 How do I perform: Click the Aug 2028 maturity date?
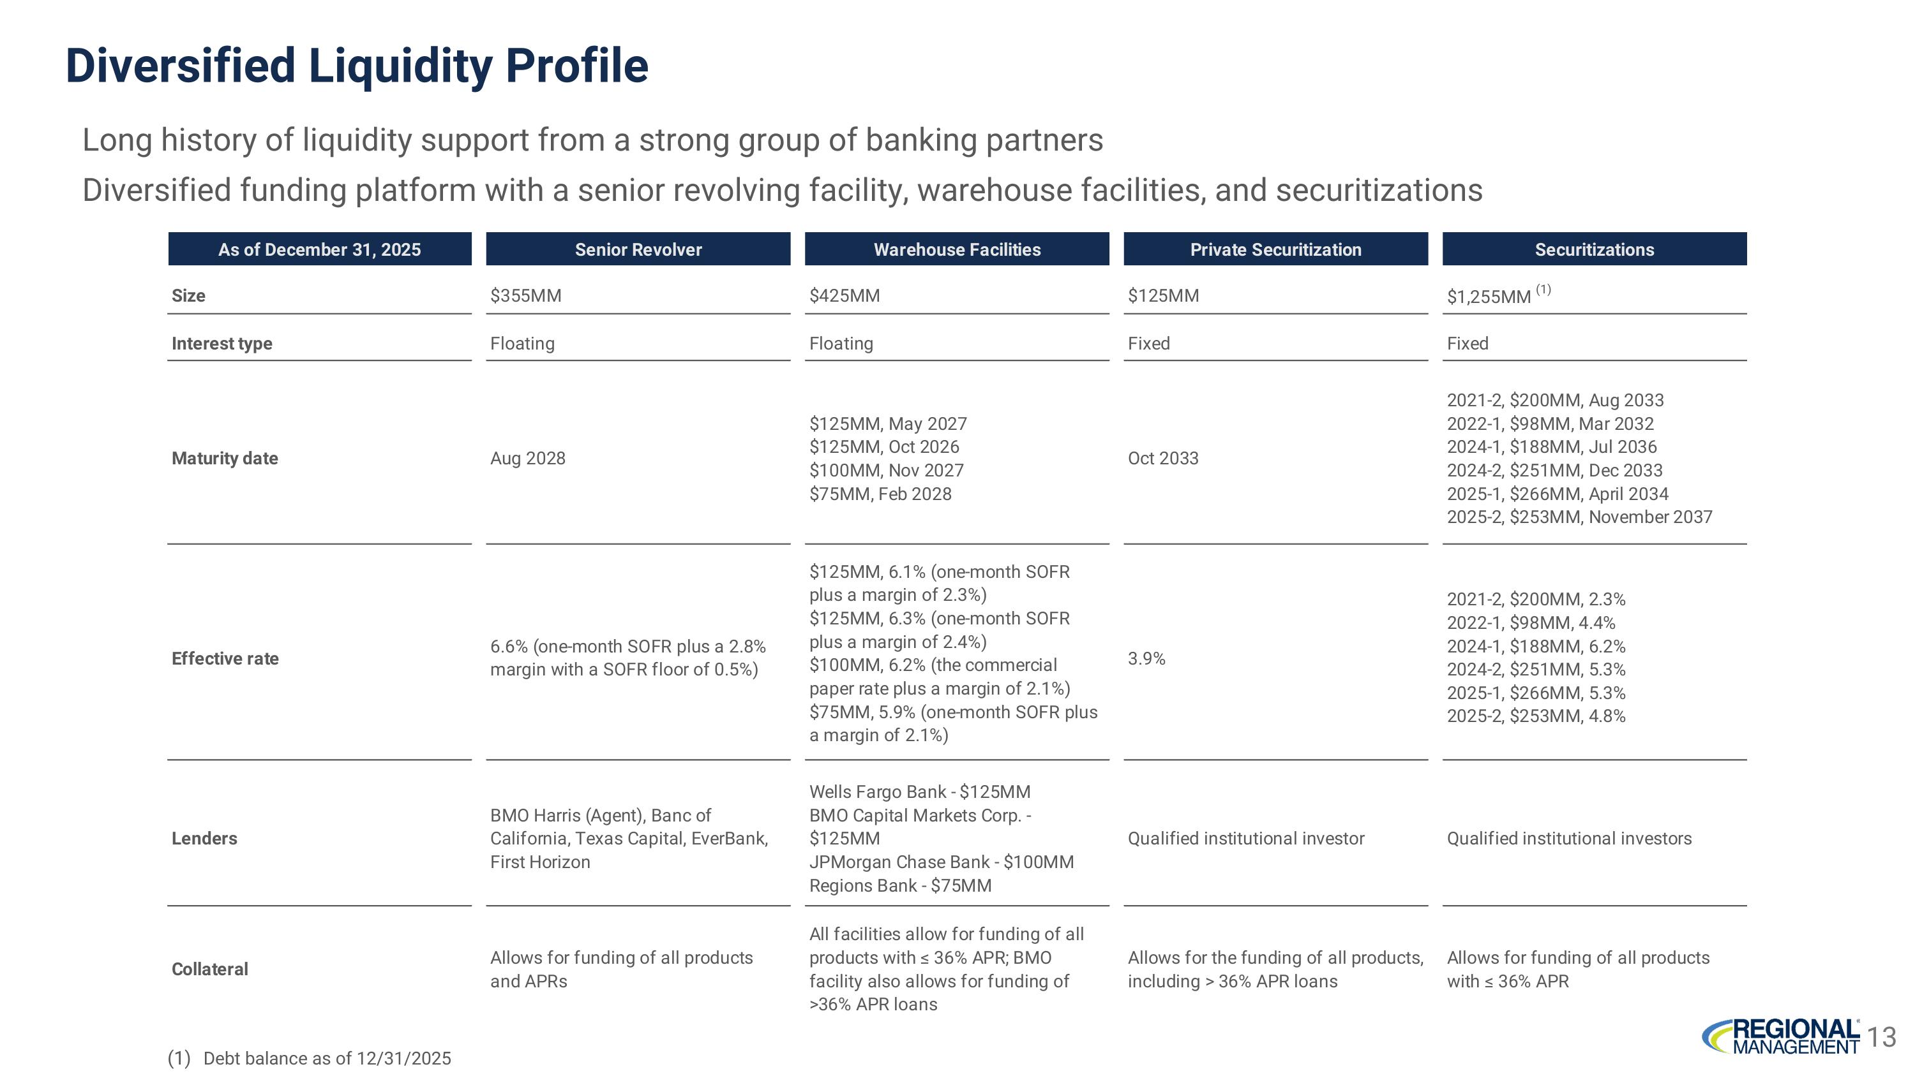(528, 458)
